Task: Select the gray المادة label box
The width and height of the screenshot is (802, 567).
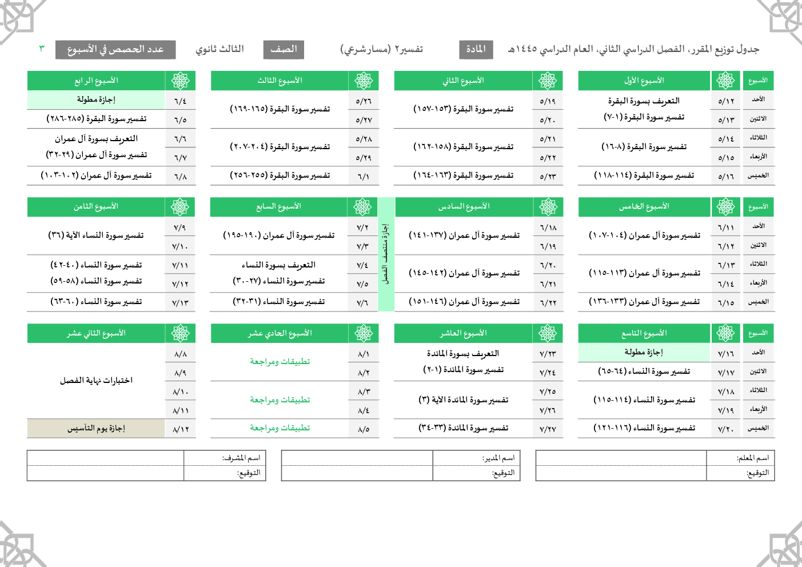Action: click(x=476, y=50)
